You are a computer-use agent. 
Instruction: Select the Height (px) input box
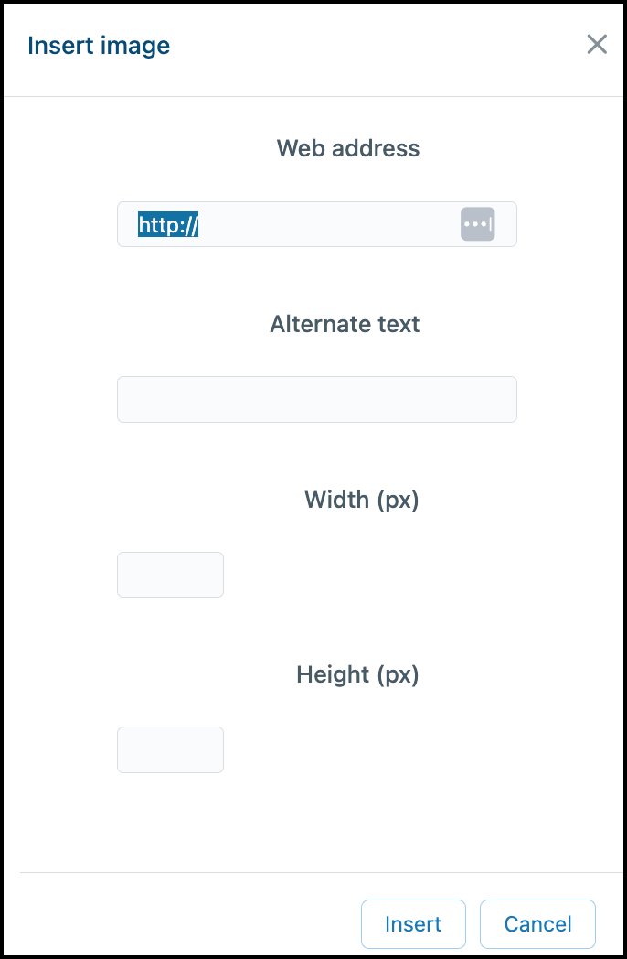[x=171, y=749]
